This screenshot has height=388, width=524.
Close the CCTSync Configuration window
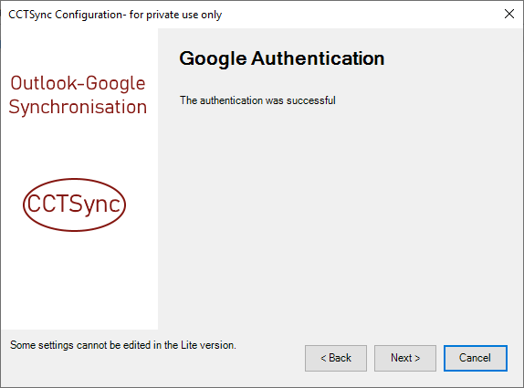[509, 14]
